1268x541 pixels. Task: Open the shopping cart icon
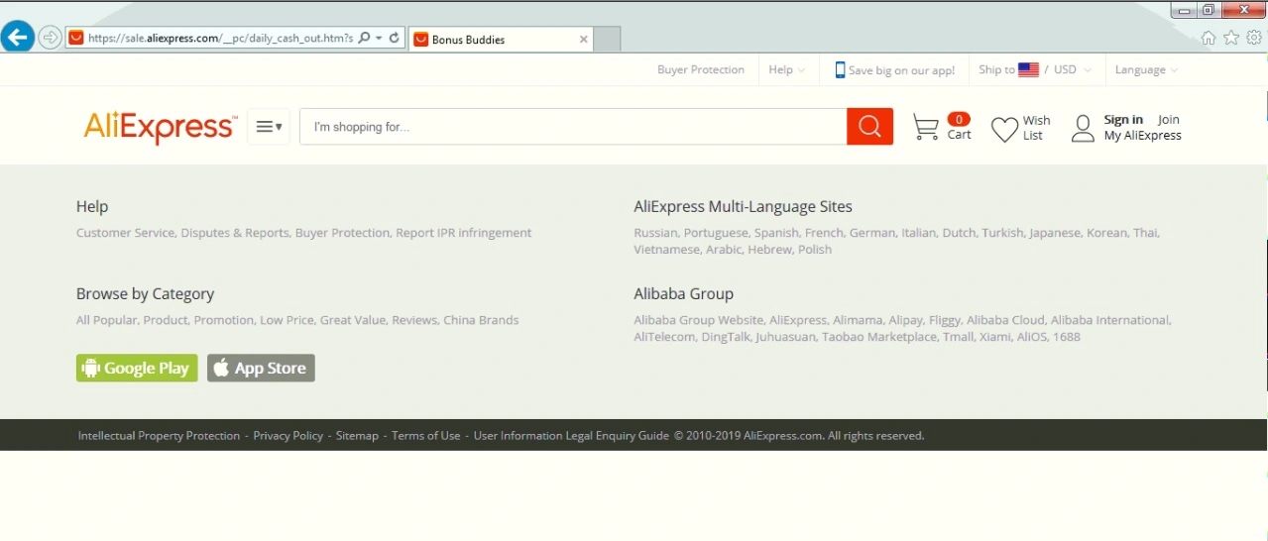coord(925,128)
